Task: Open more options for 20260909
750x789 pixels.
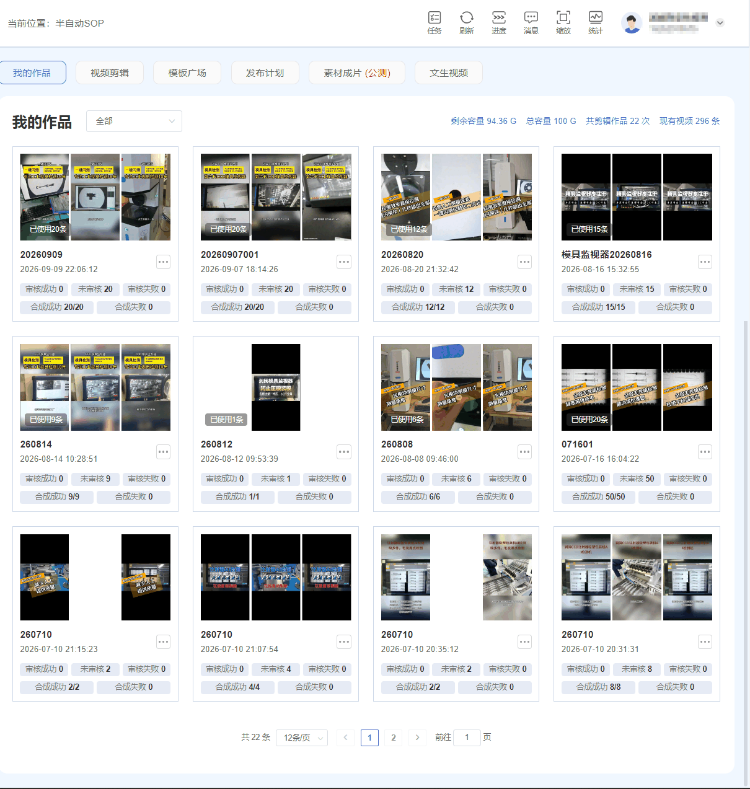Action: tap(163, 262)
